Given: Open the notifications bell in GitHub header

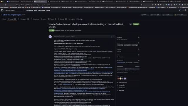Looking at the screenshot, I should (179, 10).
